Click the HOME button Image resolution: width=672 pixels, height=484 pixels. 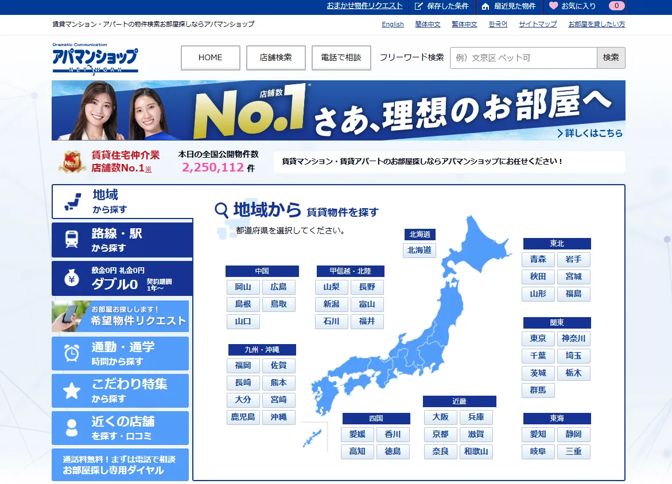(211, 57)
